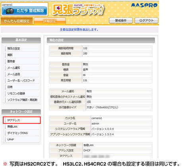Open IPアドレス under ネットワーク設定
The height and width of the screenshot is (168, 183).
point(22,120)
